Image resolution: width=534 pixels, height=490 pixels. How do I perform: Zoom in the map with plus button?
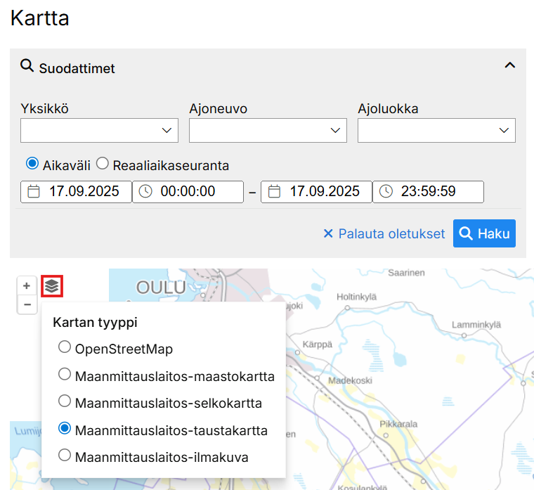[x=27, y=286]
